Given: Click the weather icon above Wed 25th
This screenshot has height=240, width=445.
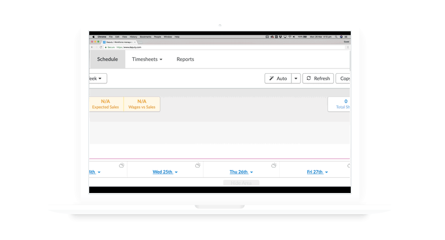Looking at the screenshot, I should coord(198,165).
